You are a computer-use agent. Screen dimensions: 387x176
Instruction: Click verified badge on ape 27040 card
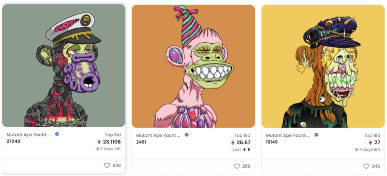point(57,134)
